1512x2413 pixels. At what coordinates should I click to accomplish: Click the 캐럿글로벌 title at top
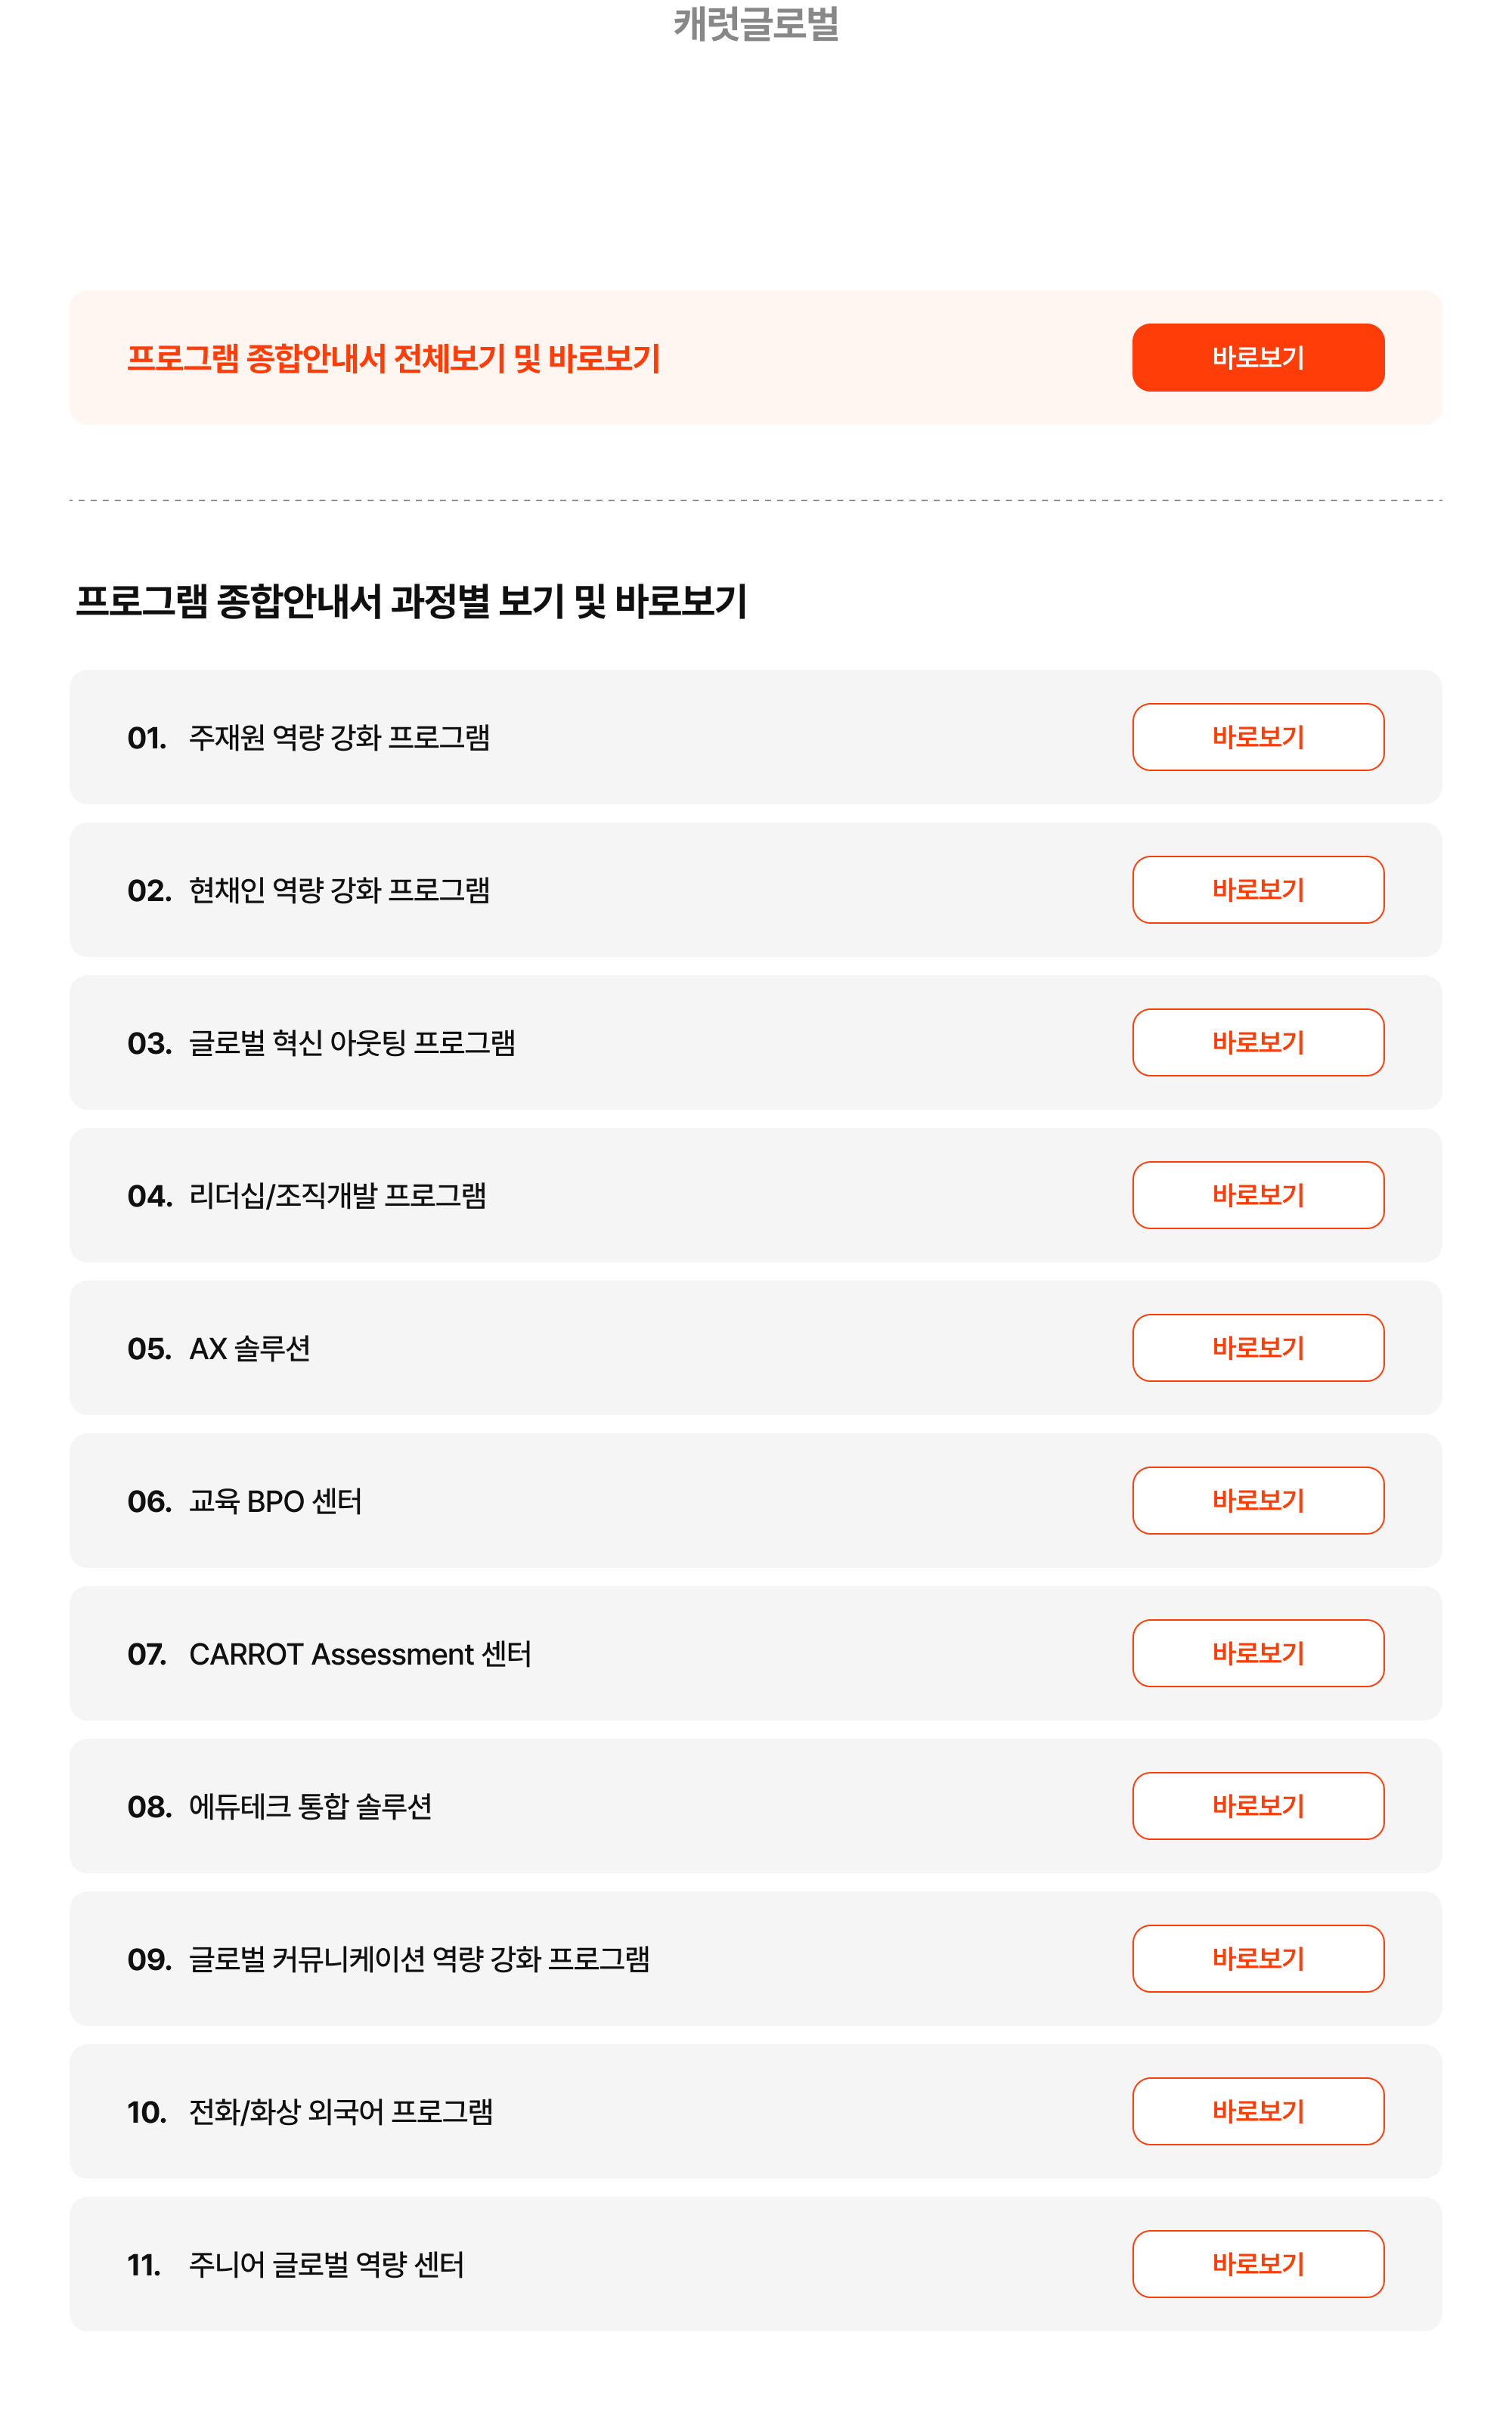point(756,23)
